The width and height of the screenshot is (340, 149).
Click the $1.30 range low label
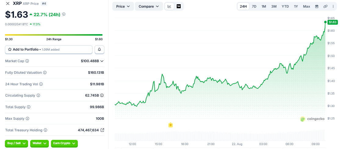9,39
